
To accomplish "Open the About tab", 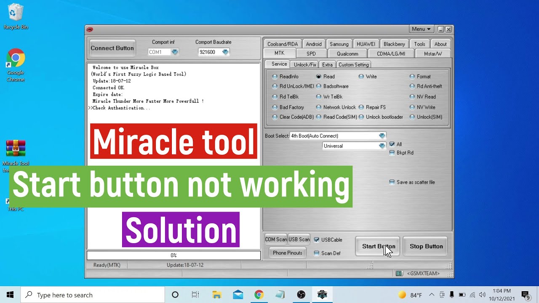I will 440,44.
